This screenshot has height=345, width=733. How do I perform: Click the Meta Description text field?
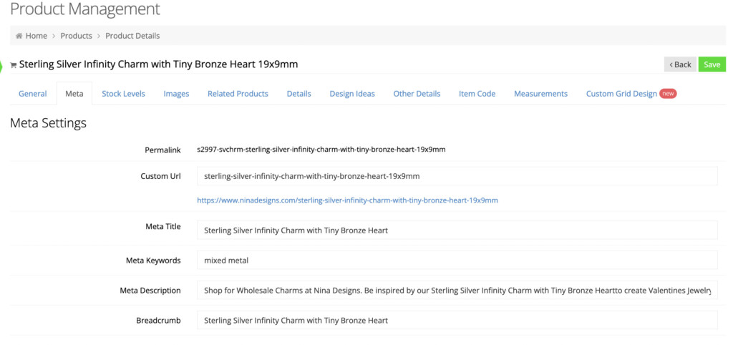tap(457, 291)
